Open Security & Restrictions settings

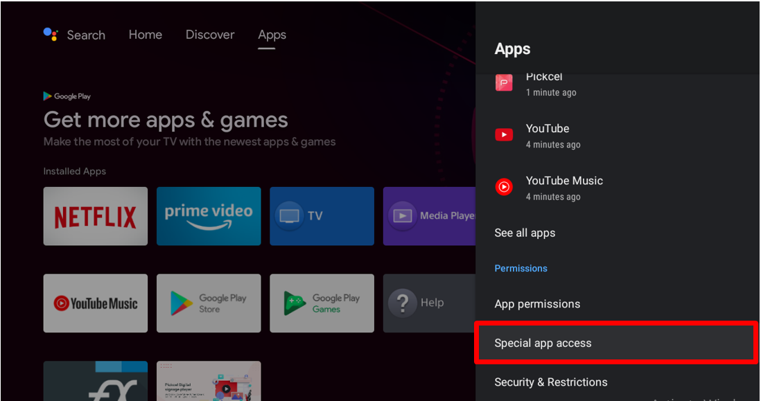tap(550, 382)
